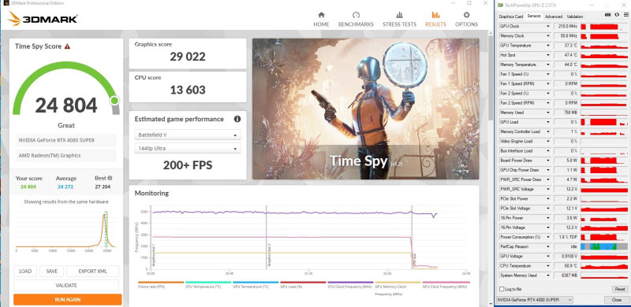
Task: Click the 3DMark logo
Action: click(x=43, y=18)
